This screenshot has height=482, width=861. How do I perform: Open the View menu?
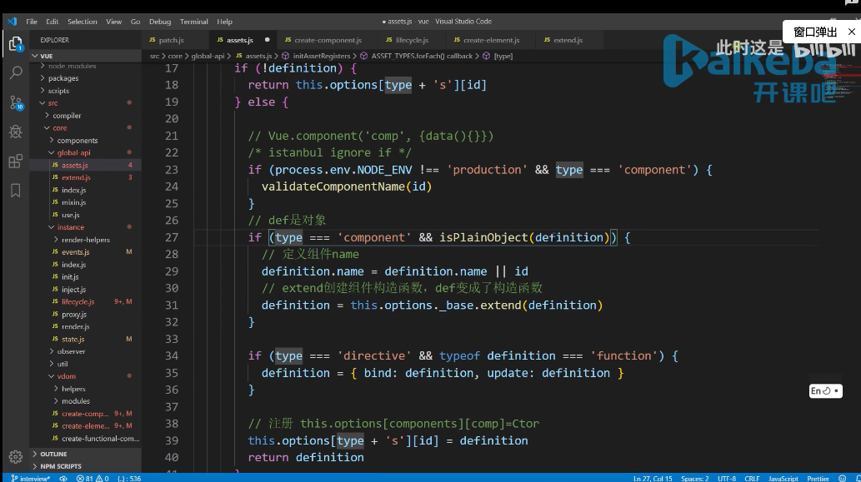[x=113, y=22]
